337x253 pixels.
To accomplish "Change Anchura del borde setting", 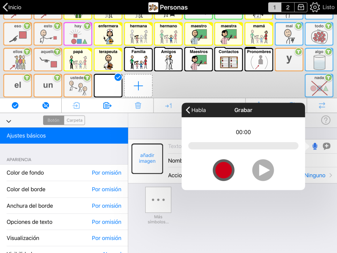I will tap(64, 206).
